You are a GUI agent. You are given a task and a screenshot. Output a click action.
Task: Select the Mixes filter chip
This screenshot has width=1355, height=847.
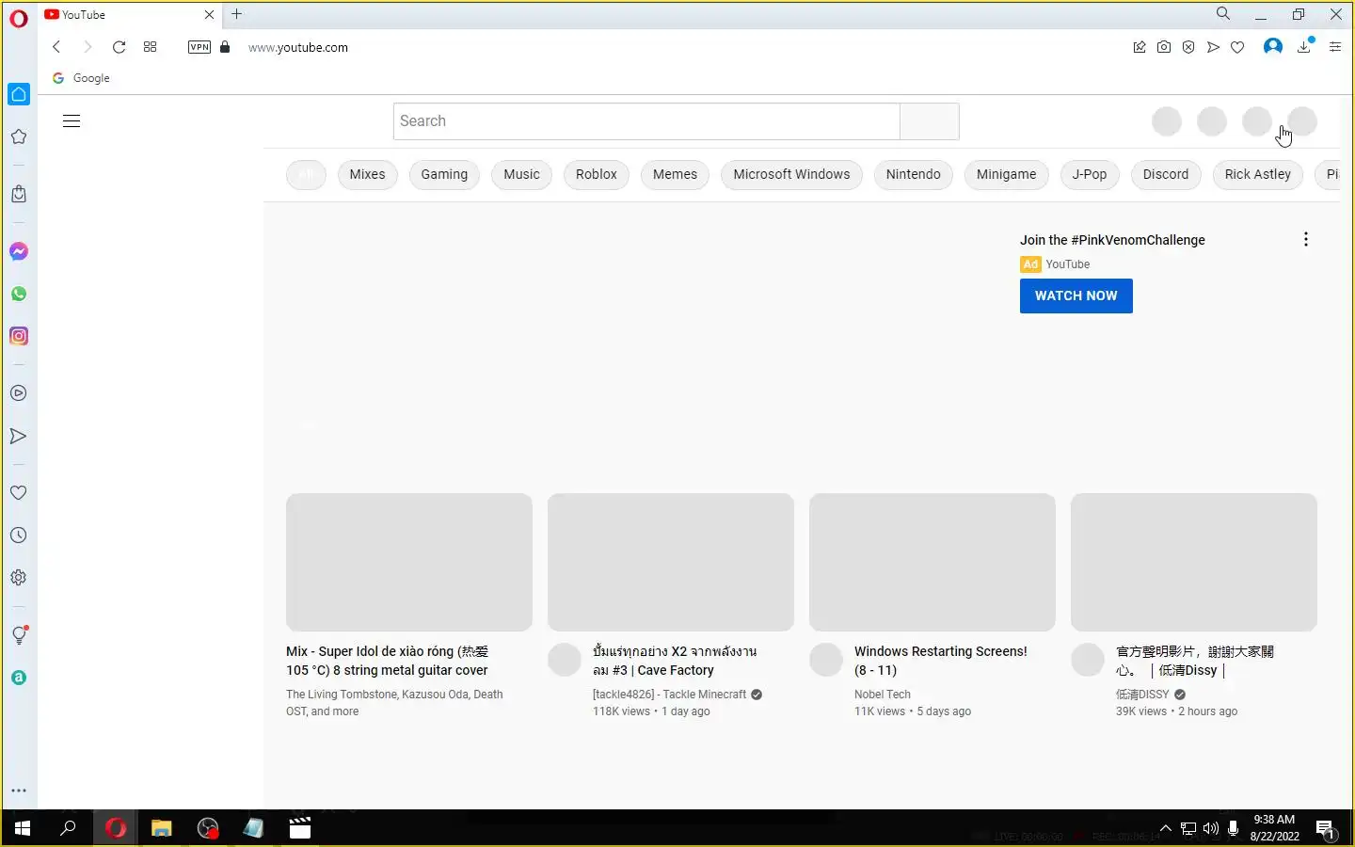[367, 174]
